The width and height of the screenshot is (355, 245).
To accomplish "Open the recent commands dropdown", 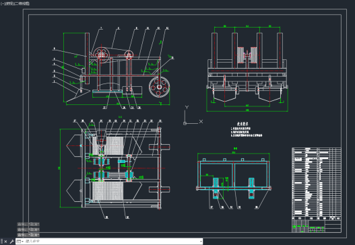I will [20, 242].
